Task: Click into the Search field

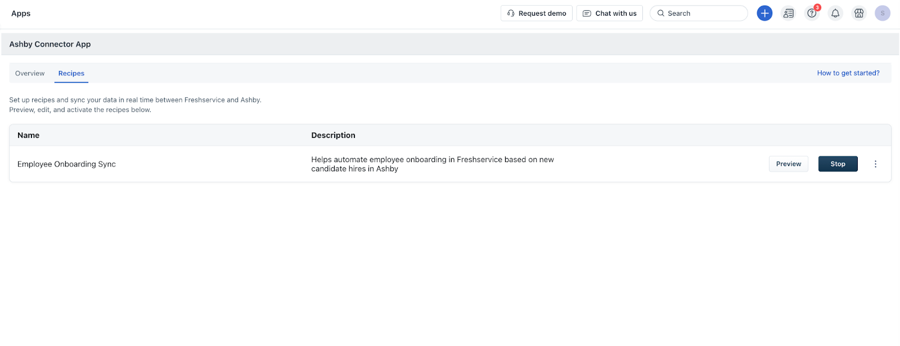Action: tap(699, 13)
